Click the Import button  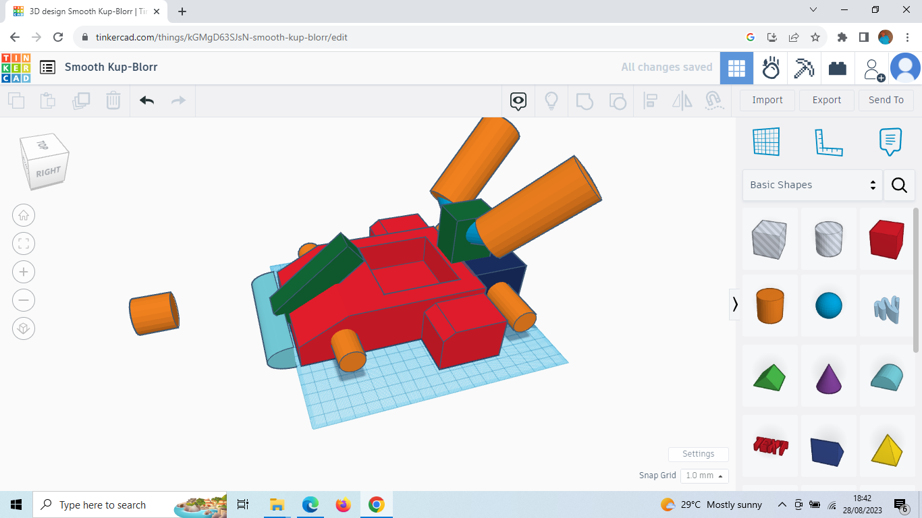click(767, 100)
